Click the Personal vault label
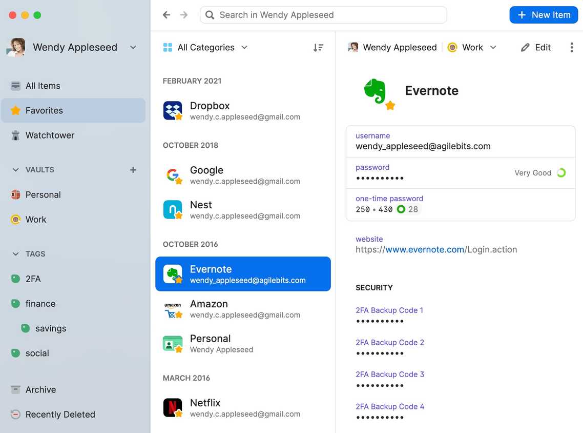The image size is (583, 433). click(x=43, y=195)
